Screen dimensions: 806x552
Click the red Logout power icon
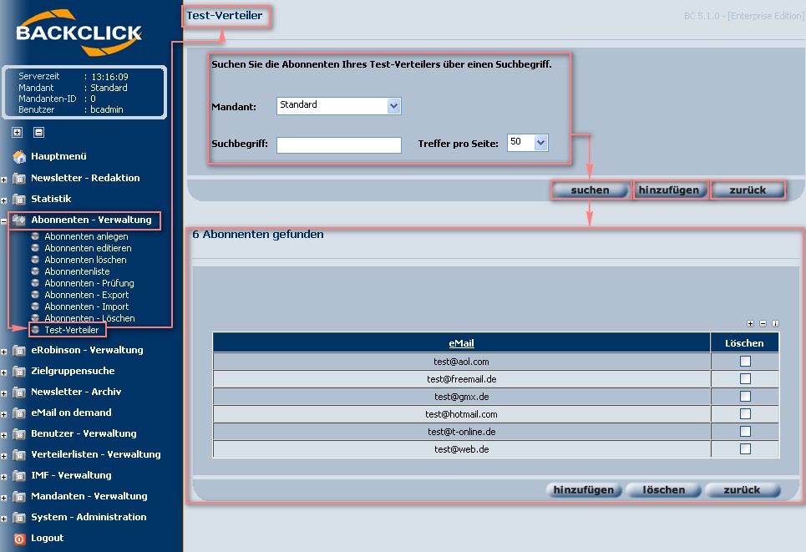(x=19, y=539)
